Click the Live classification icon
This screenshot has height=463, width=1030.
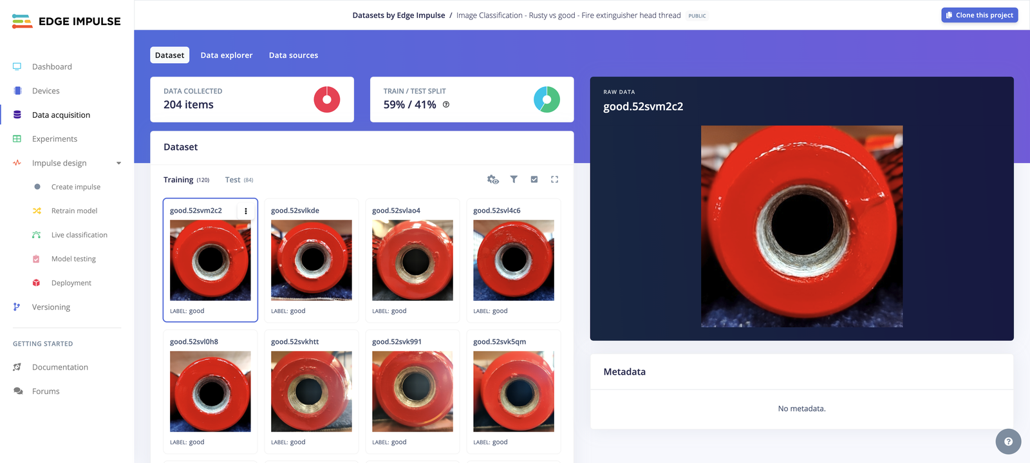37,235
